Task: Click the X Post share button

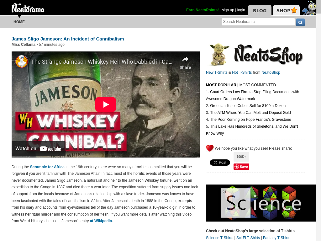Action: (x=220, y=163)
